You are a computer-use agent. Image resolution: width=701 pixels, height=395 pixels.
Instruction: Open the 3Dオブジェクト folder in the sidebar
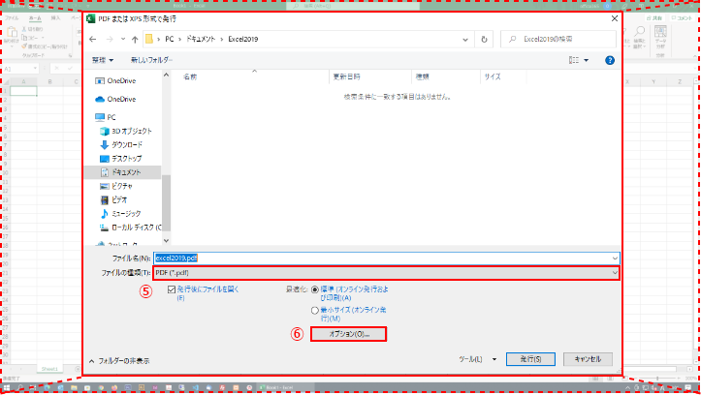pos(126,132)
